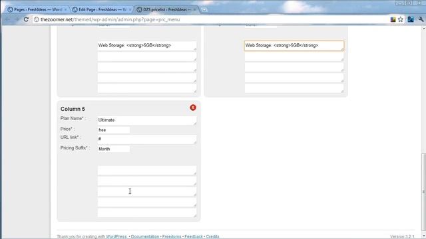Click the Plan Name label

click(73, 118)
